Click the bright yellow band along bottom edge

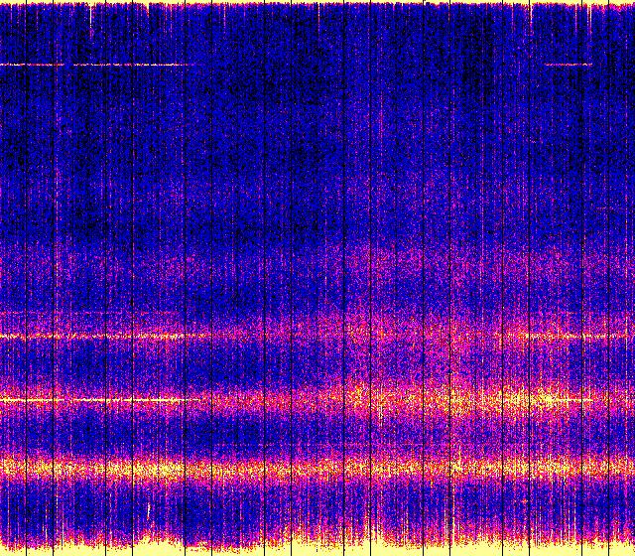[x=317, y=547]
